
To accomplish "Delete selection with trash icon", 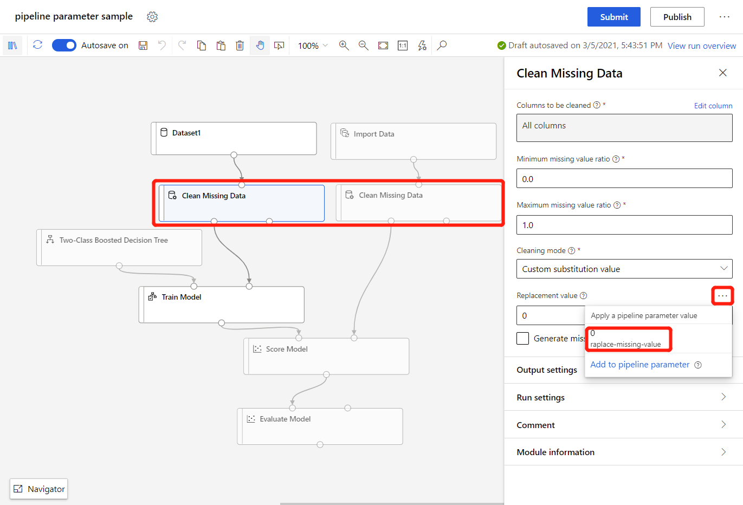I will [x=240, y=46].
